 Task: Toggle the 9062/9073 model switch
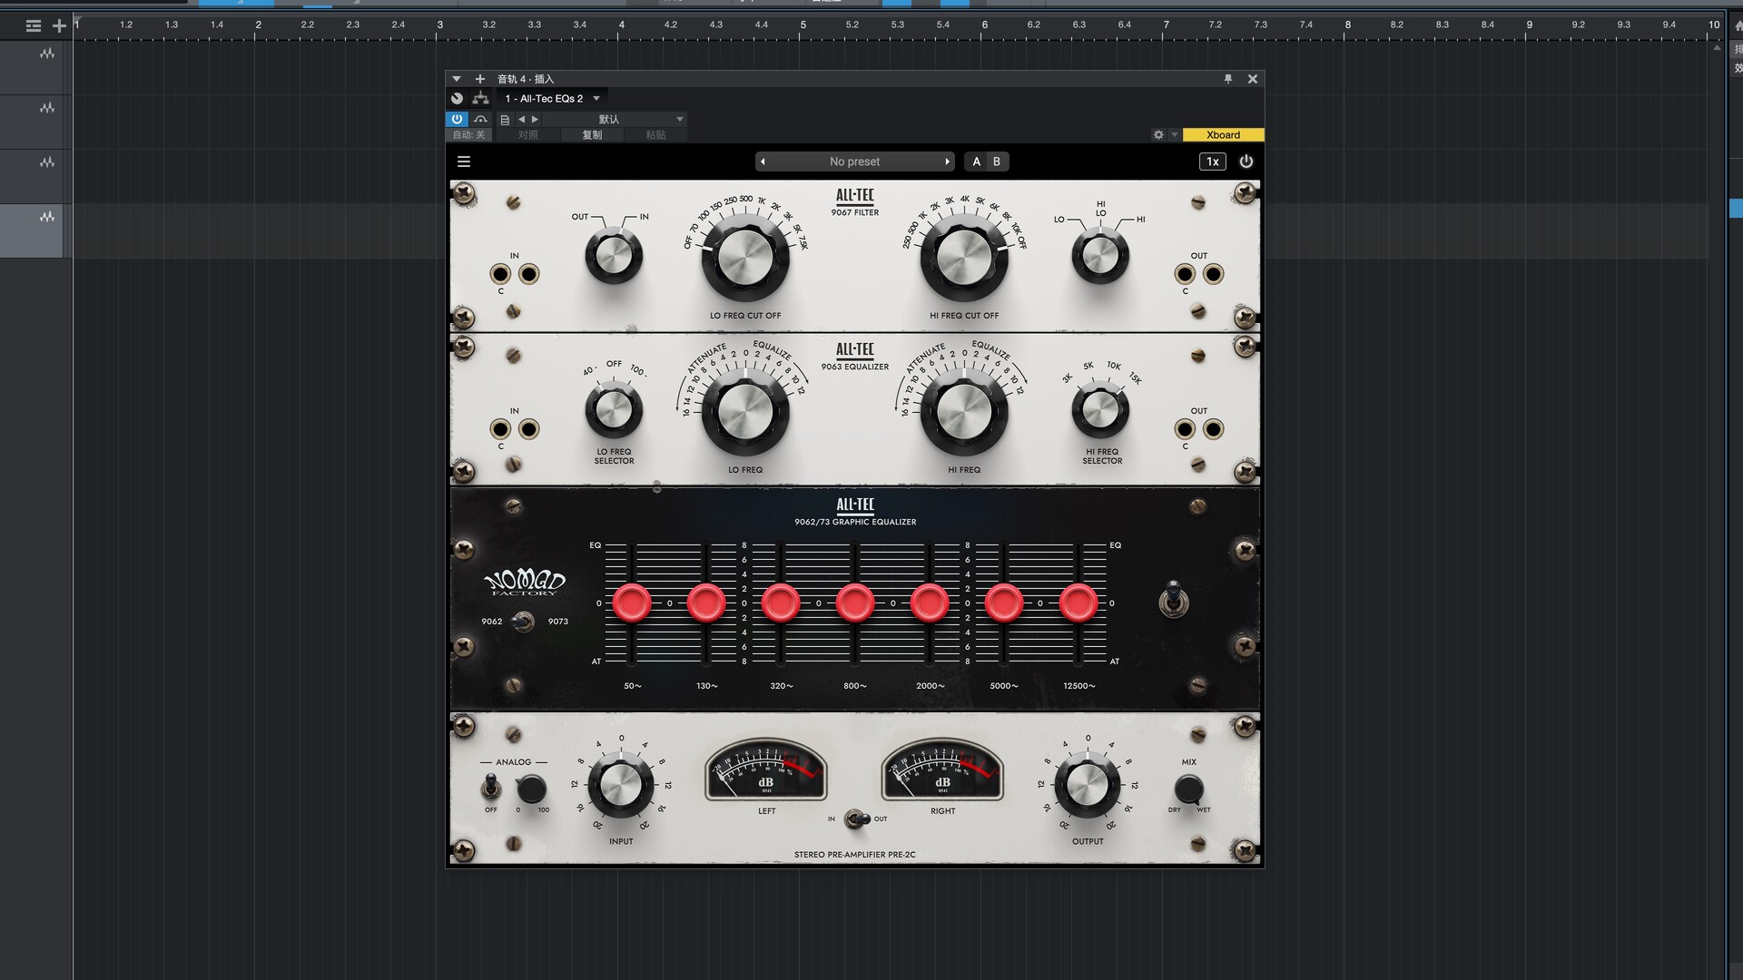[523, 622]
